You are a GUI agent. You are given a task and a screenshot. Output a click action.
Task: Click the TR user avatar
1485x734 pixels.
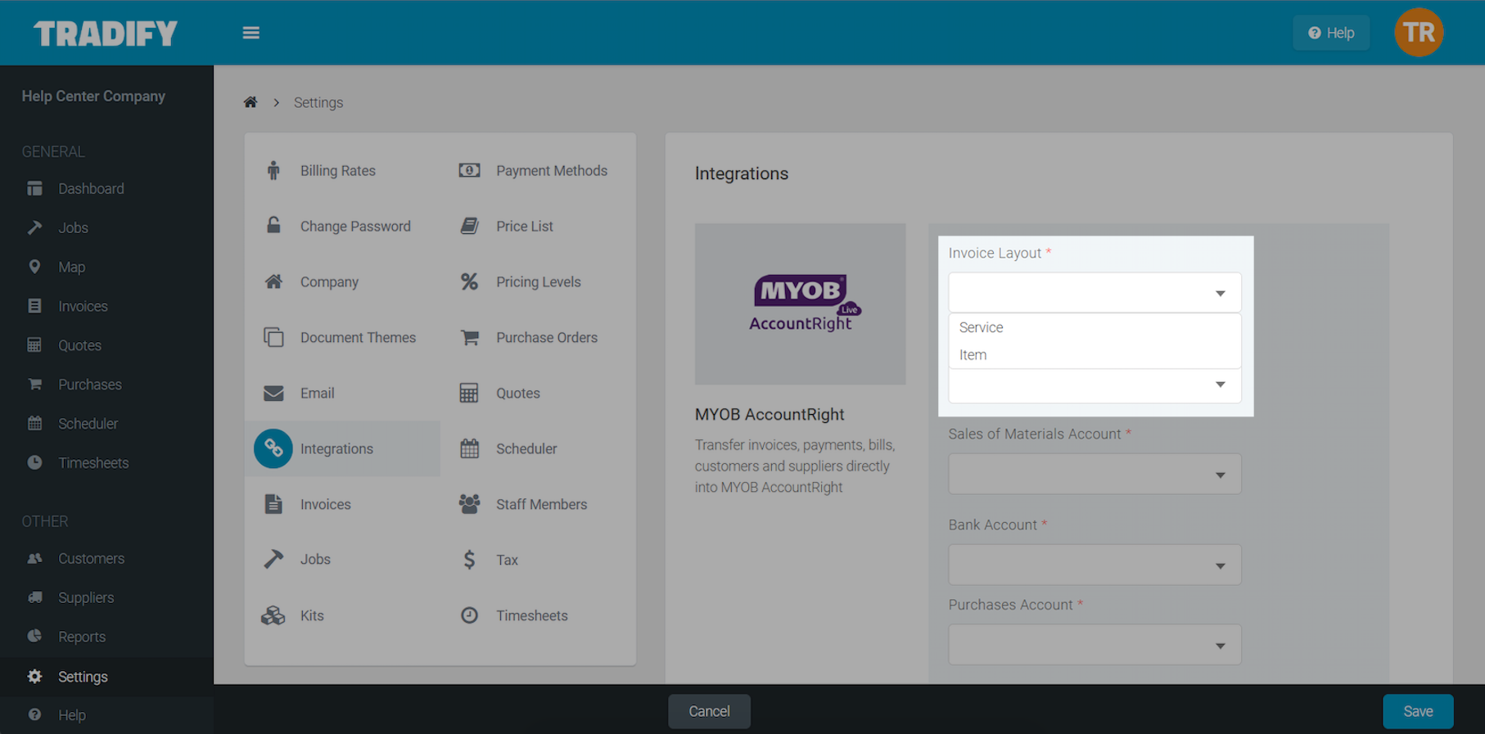tap(1419, 33)
